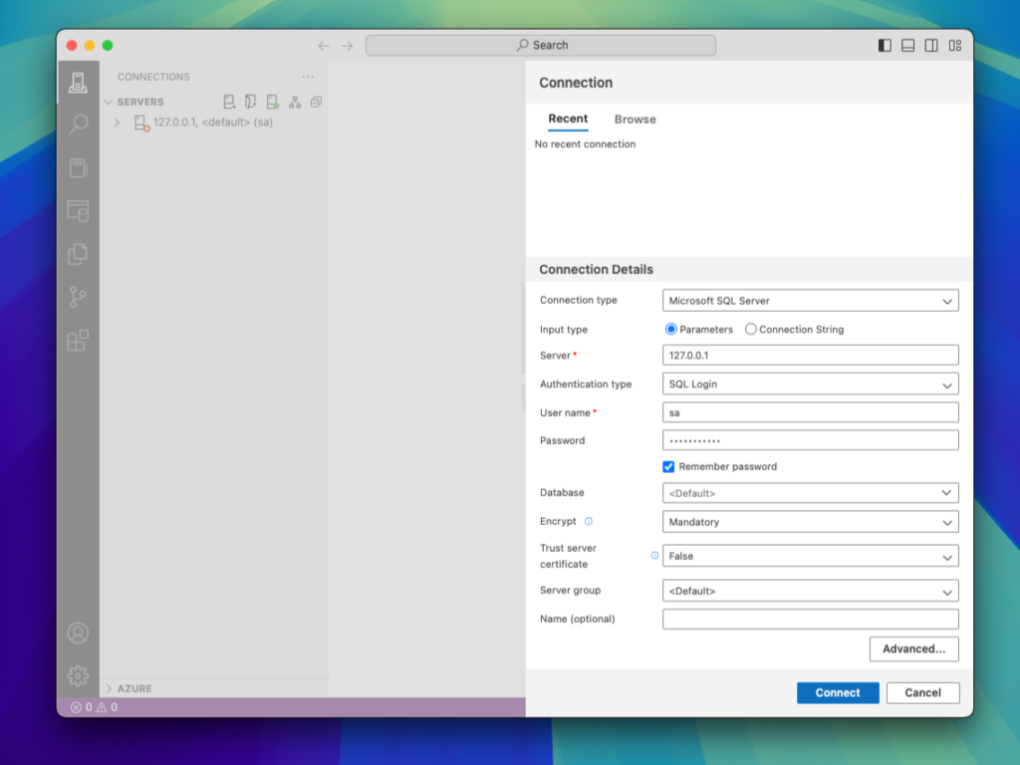Open the Trust server certificate dropdown
Image resolution: width=1020 pixels, height=765 pixels.
(810, 556)
